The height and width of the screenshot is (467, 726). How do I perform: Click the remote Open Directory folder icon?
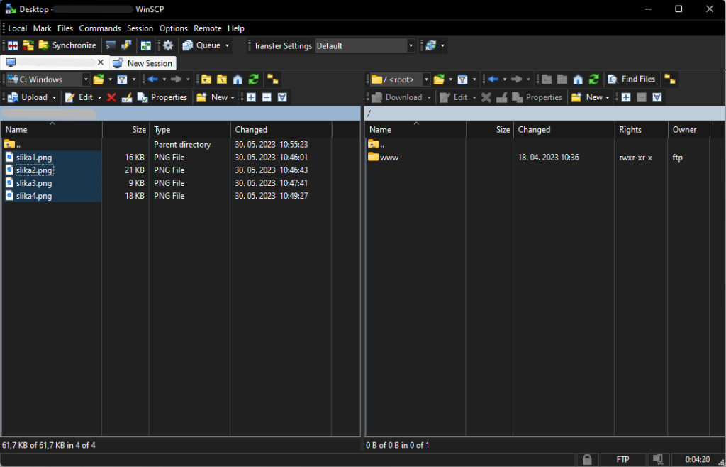pyautogui.click(x=439, y=79)
